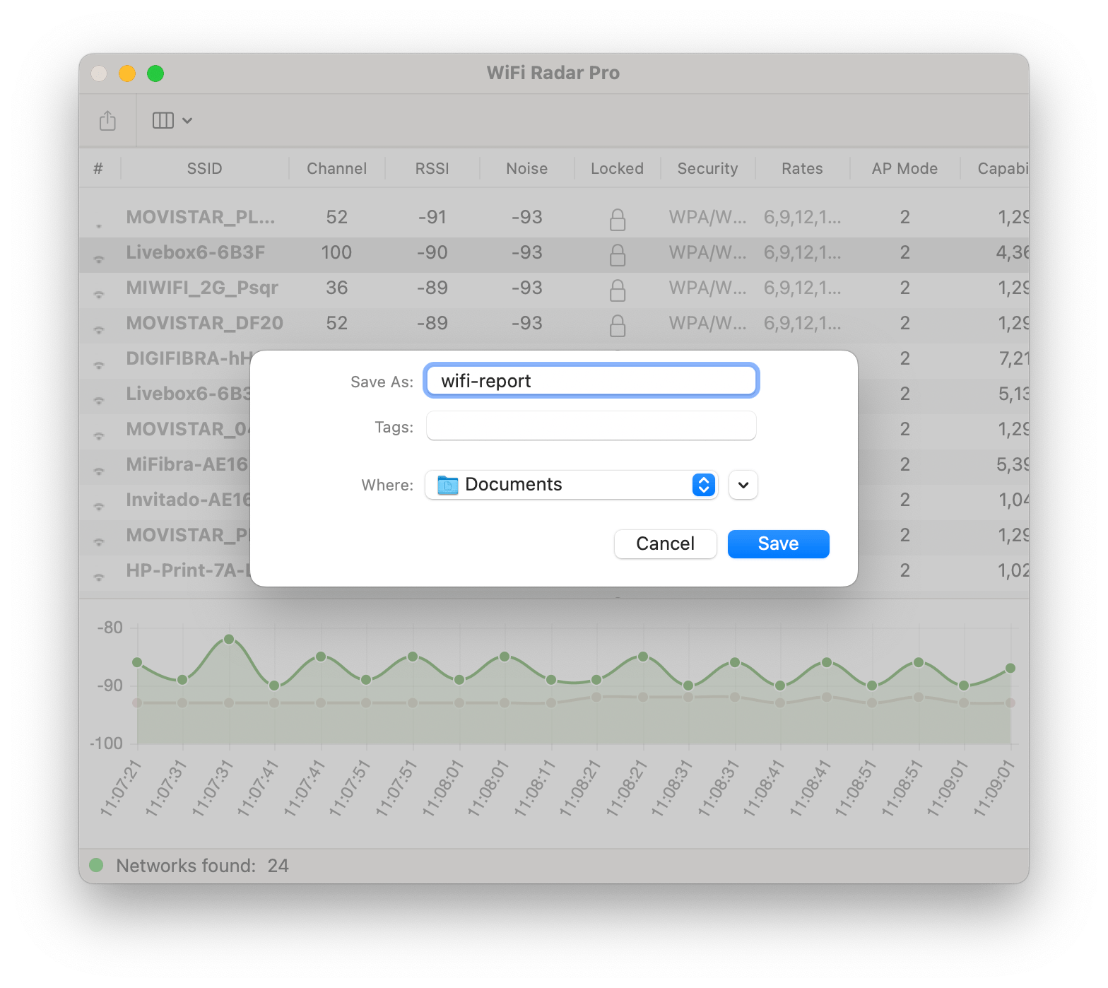1108x988 pixels.
Task: Click the # column header
Action: 98,168
